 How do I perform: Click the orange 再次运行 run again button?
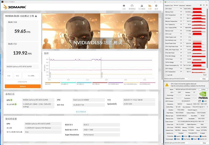pyautogui.click(x=23, y=86)
